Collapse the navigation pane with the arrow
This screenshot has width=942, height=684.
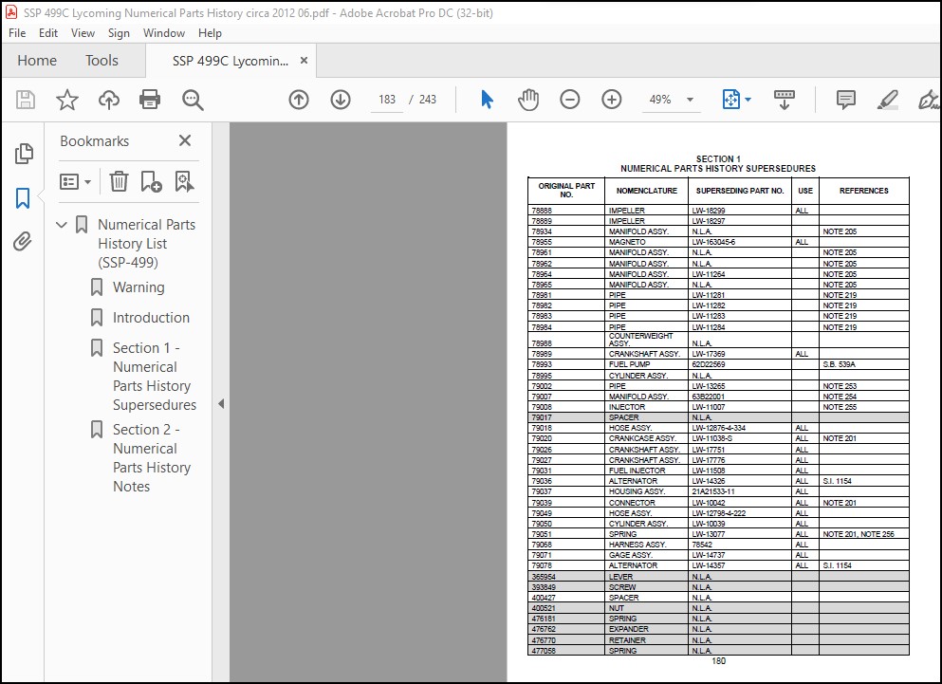coord(221,403)
